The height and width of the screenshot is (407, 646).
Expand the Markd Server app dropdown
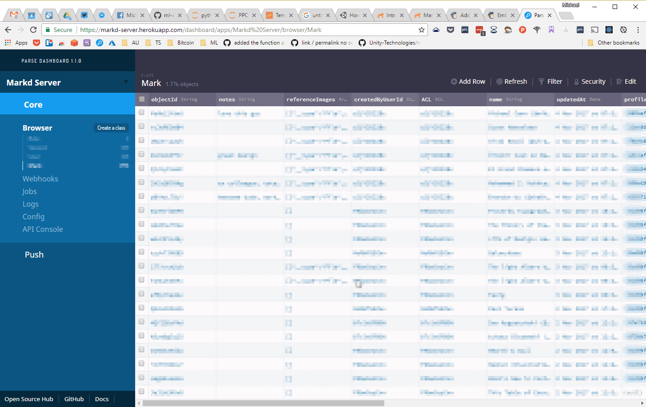(126, 82)
